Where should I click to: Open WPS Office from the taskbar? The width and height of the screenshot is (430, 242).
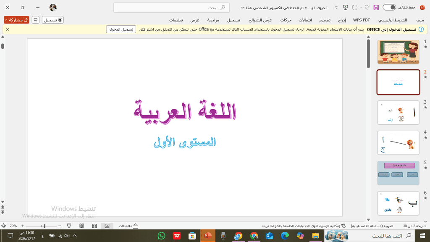[x=177, y=236]
